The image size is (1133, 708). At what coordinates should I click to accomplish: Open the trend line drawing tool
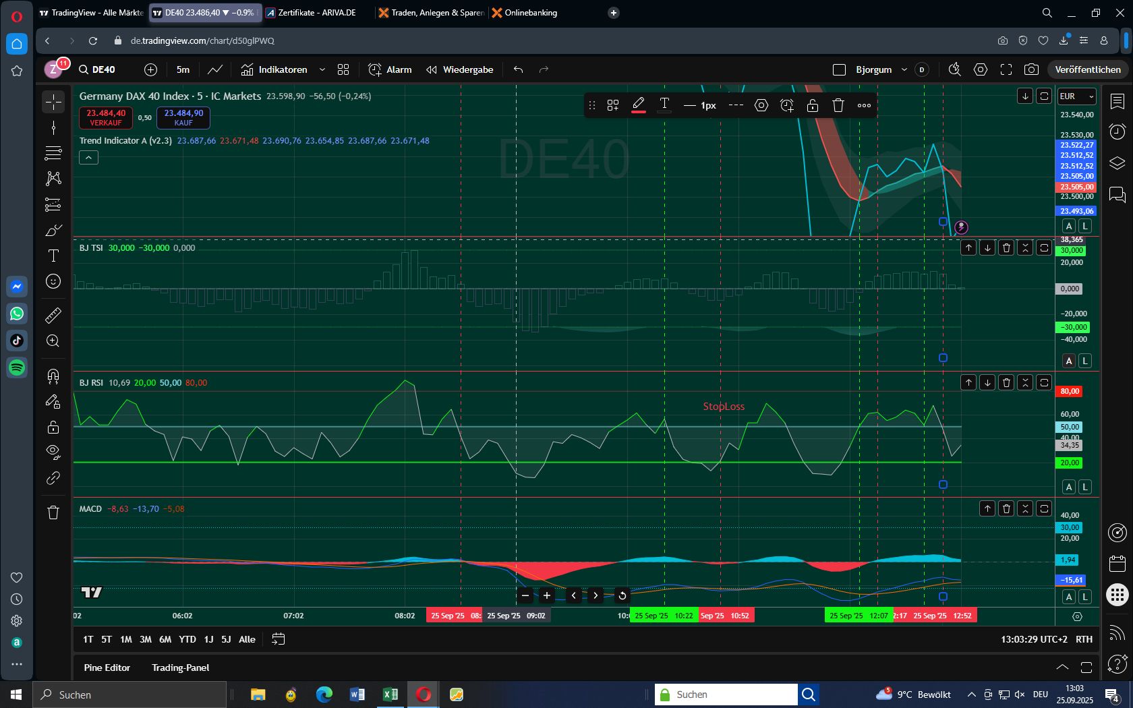point(53,127)
